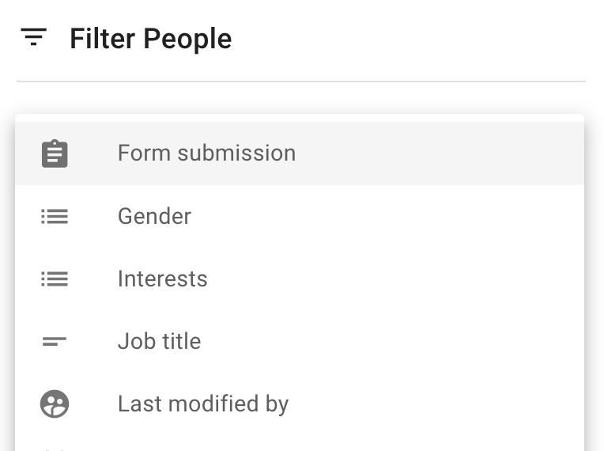The width and height of the screenshot is (604, 451).
Task: Click the list icon next to Interests
Action: (55, 279)
